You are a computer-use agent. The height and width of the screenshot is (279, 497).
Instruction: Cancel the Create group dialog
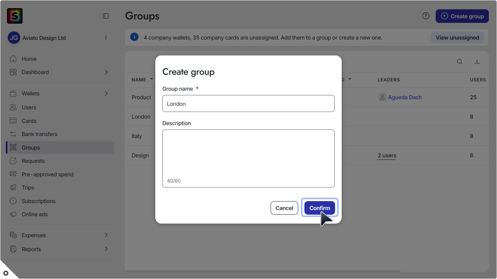coord(284,208)
